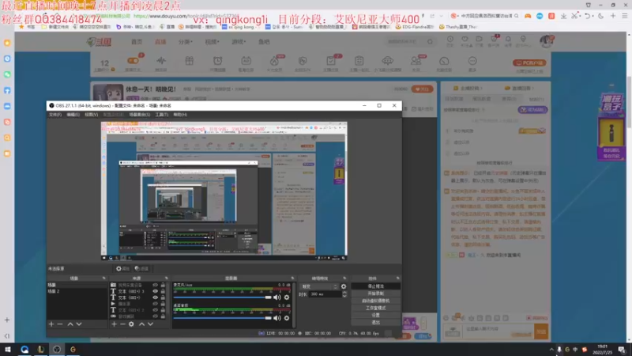Viewport: 632px width, 356px height.
Task: Move source down in the Sources dock
Action: (150, 324)
